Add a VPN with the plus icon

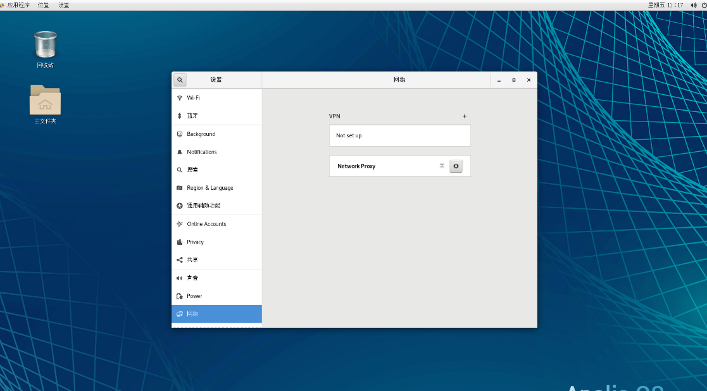coord(465,116)
